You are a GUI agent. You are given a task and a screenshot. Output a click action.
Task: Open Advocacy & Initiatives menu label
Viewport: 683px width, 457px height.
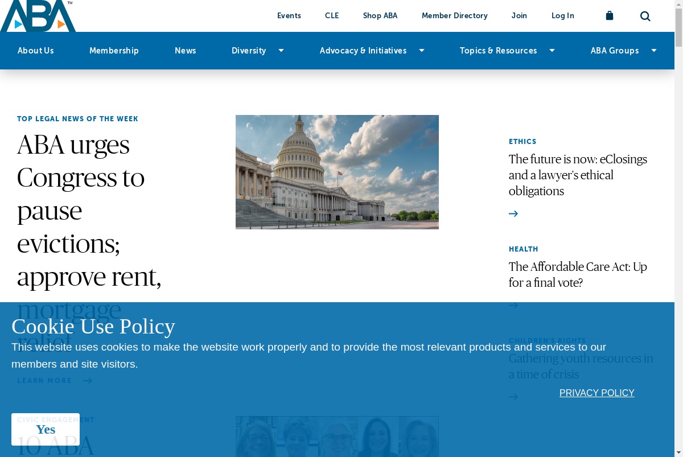363,51
